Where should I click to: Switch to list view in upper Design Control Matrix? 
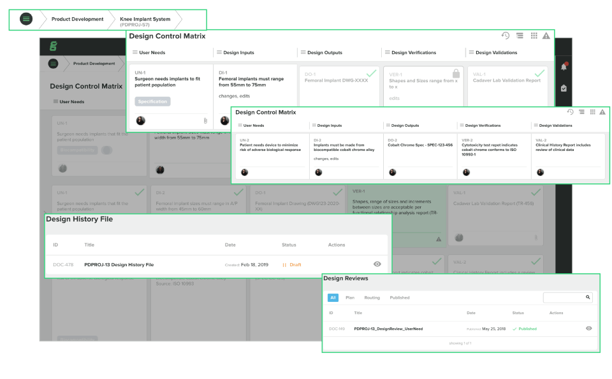tap(520, 36)
